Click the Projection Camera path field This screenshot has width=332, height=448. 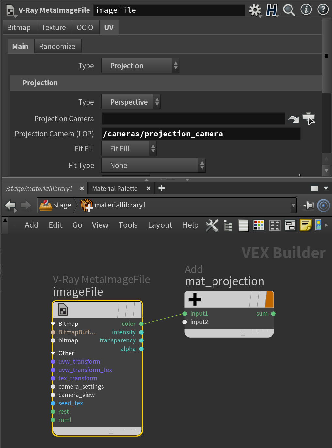pos(193,119)
